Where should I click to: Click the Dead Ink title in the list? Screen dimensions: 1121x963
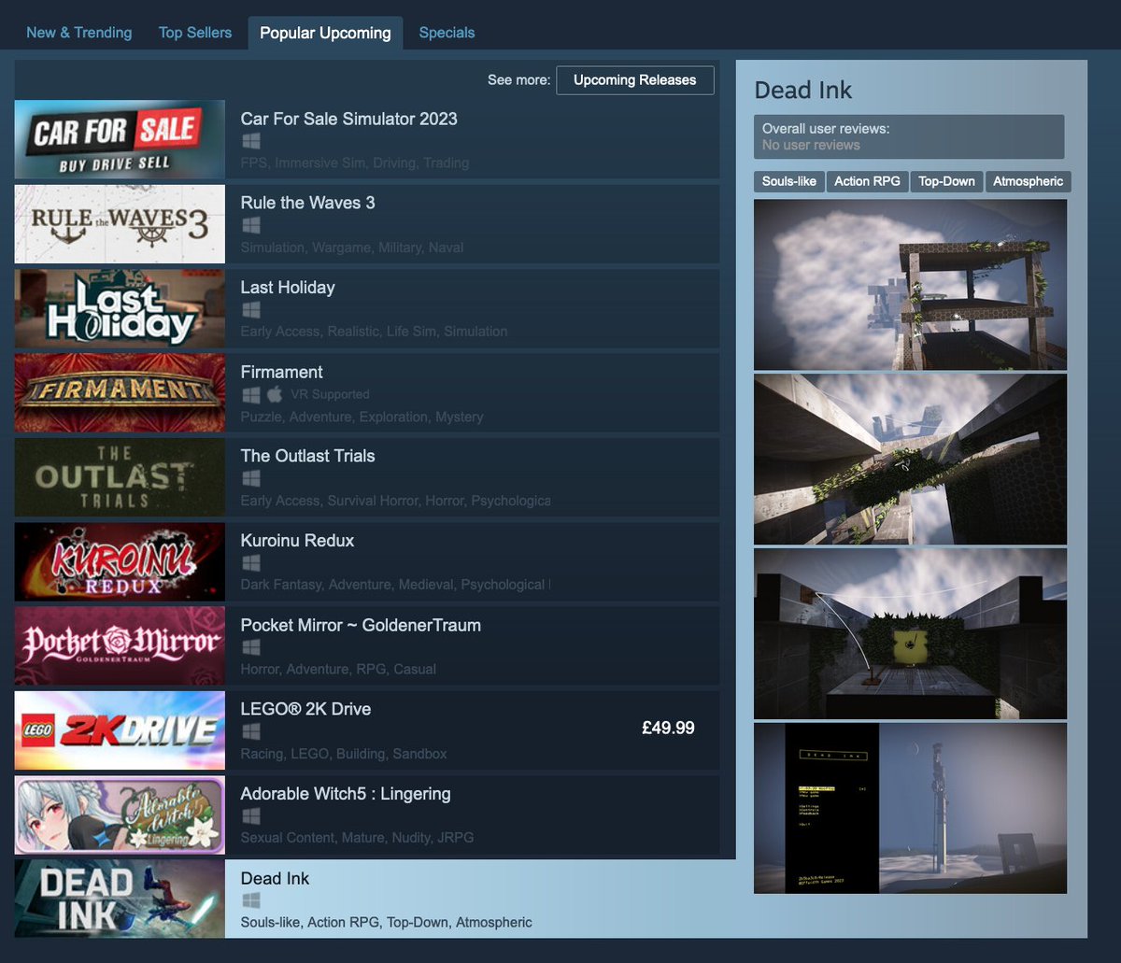tap(275, 878)
